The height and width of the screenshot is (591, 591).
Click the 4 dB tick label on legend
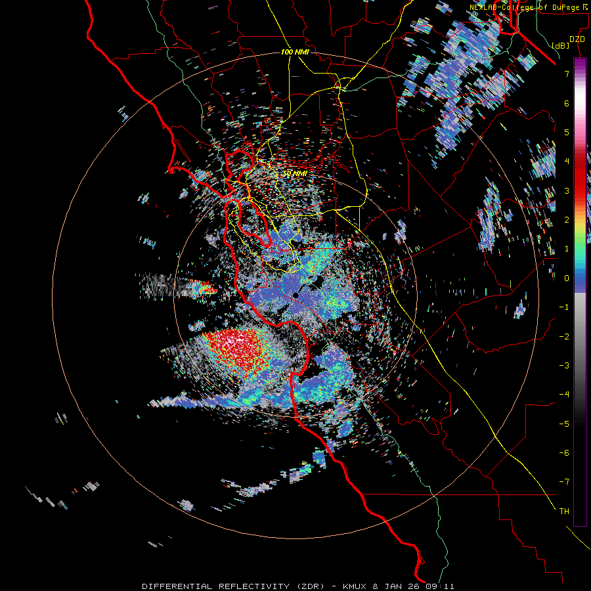[x=567, y=162]
